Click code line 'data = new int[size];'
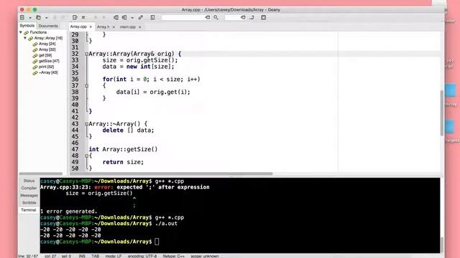This screenshot has width=460, height=258. tap(138, 67)
